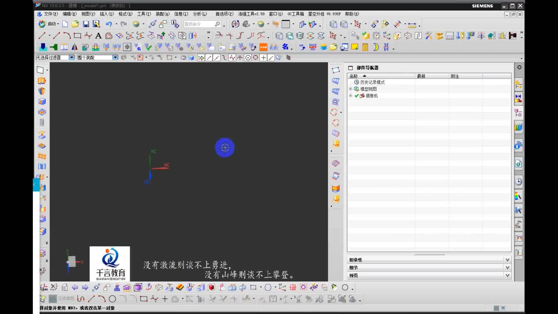558x314 pixels.
Task: Click the 32/64 fraction icon
Action: point(386,47)
